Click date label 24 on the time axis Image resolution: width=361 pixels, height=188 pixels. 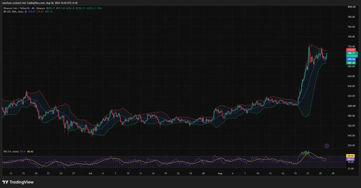(x=61, y=173)
